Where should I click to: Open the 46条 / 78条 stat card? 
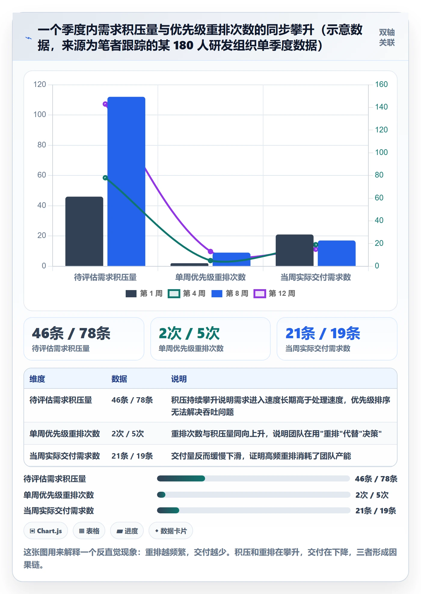point(84,339)
